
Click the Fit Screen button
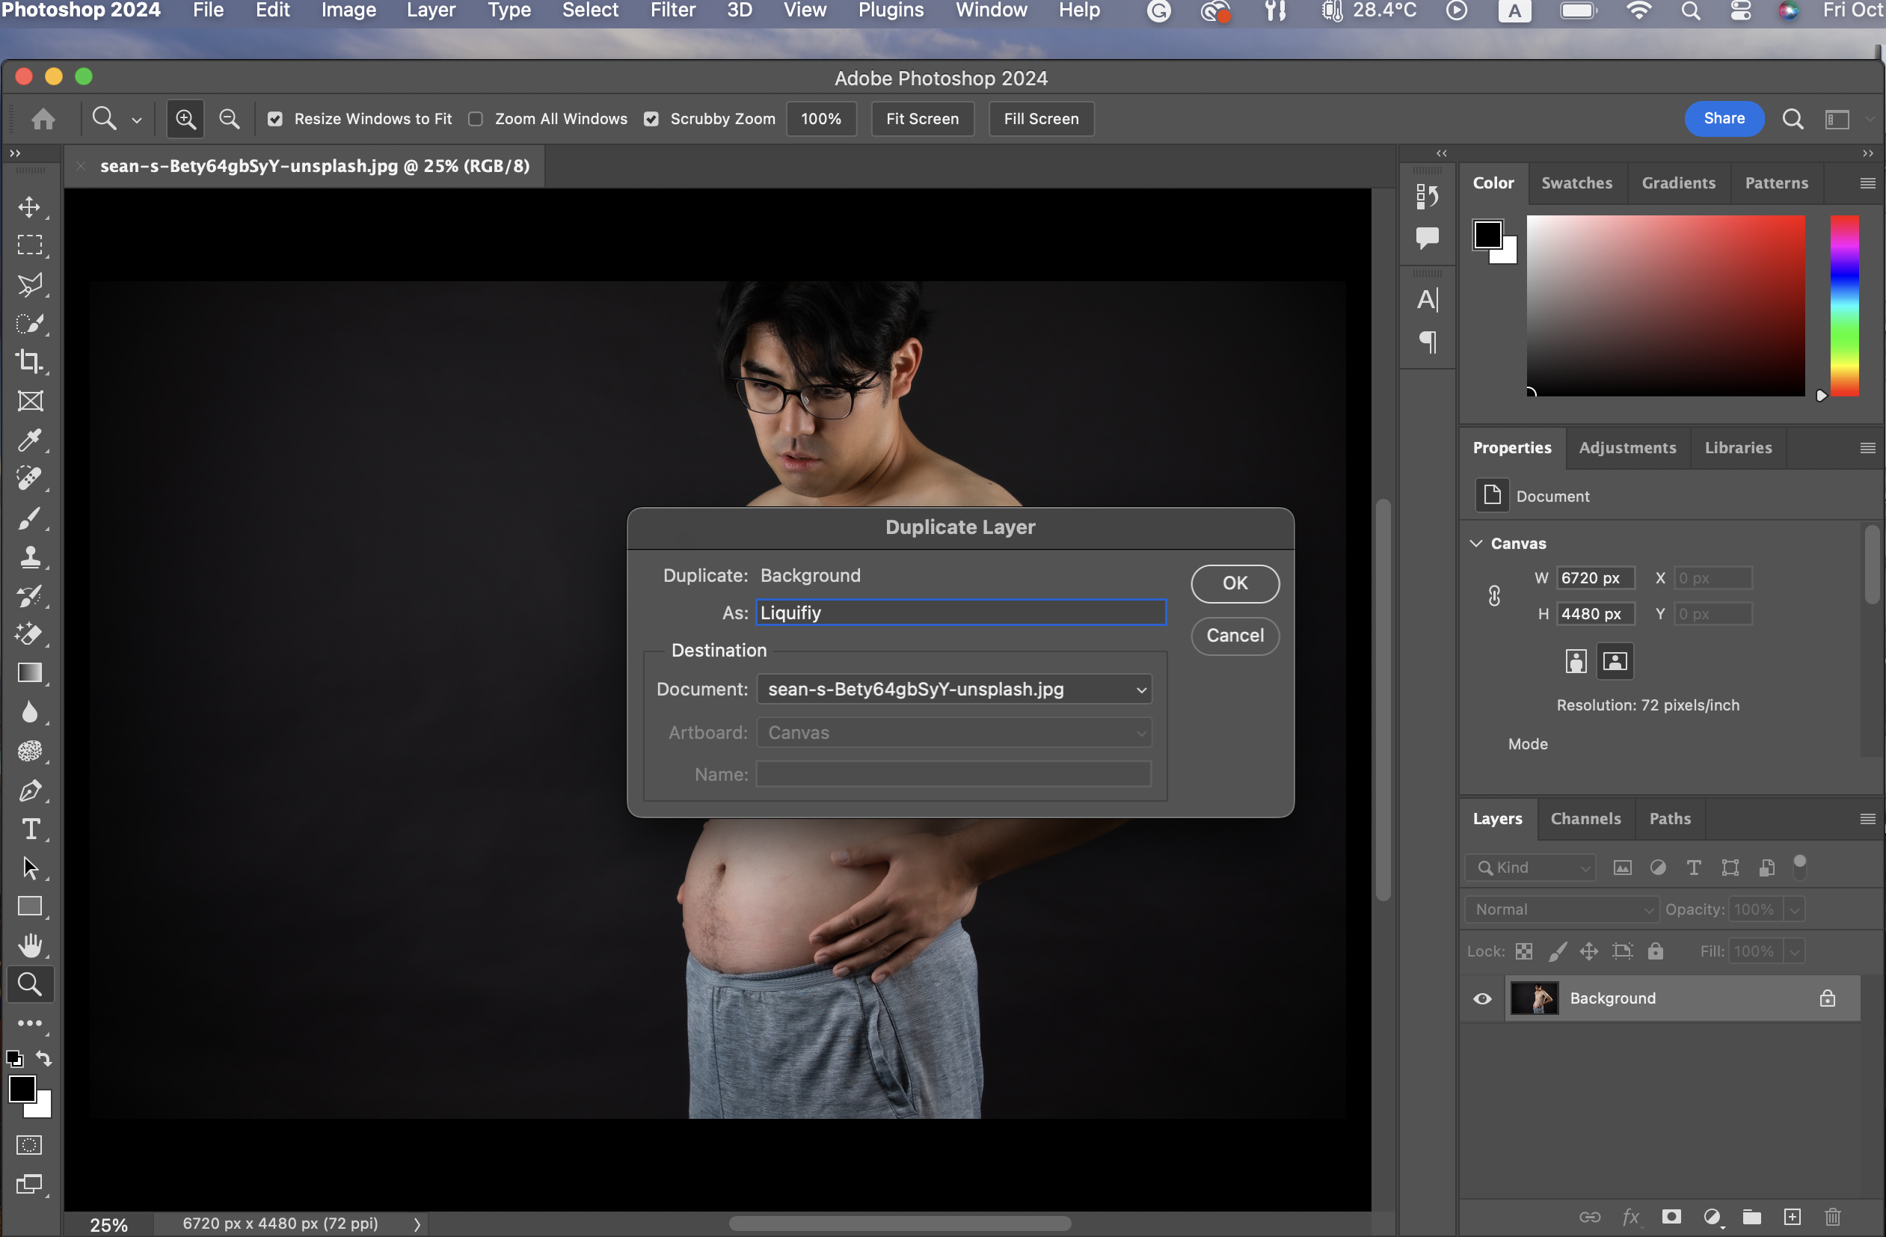pyautogui.click(x=921, y=119)
